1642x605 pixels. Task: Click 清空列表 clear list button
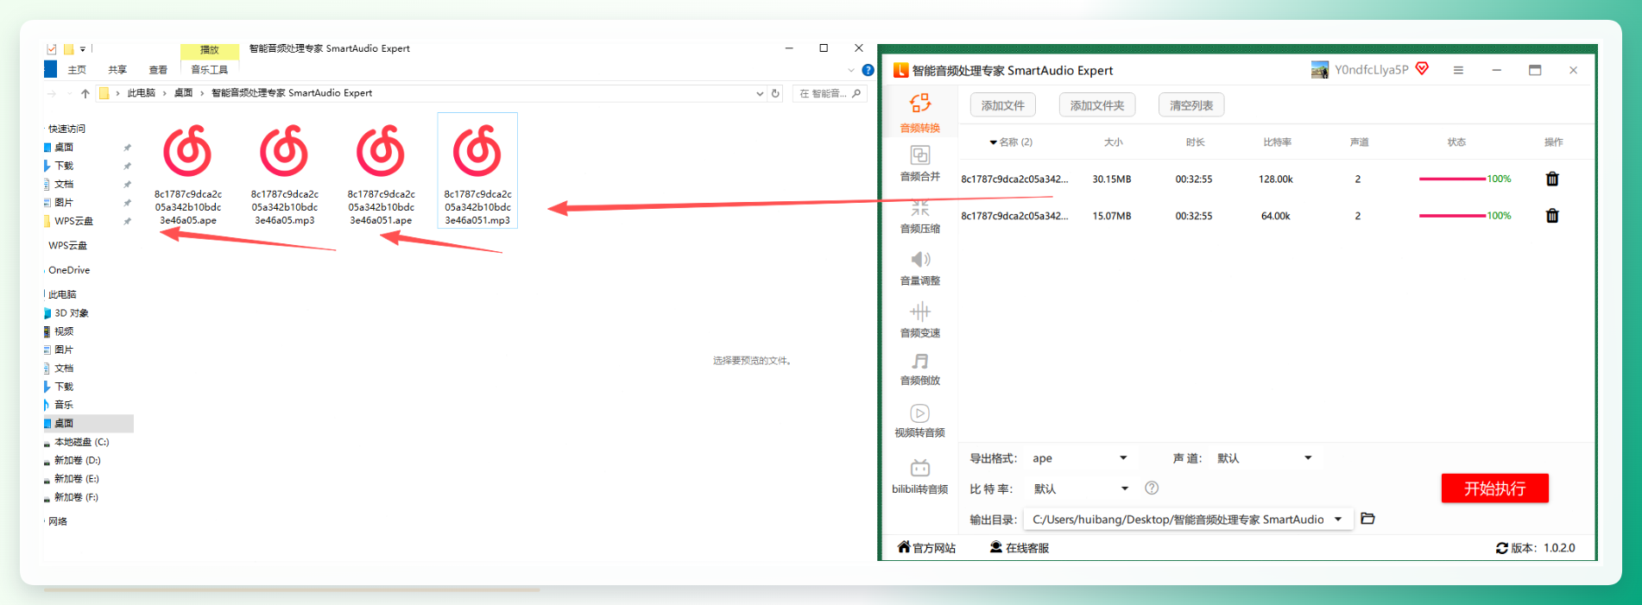click(x=1191, y=105)
